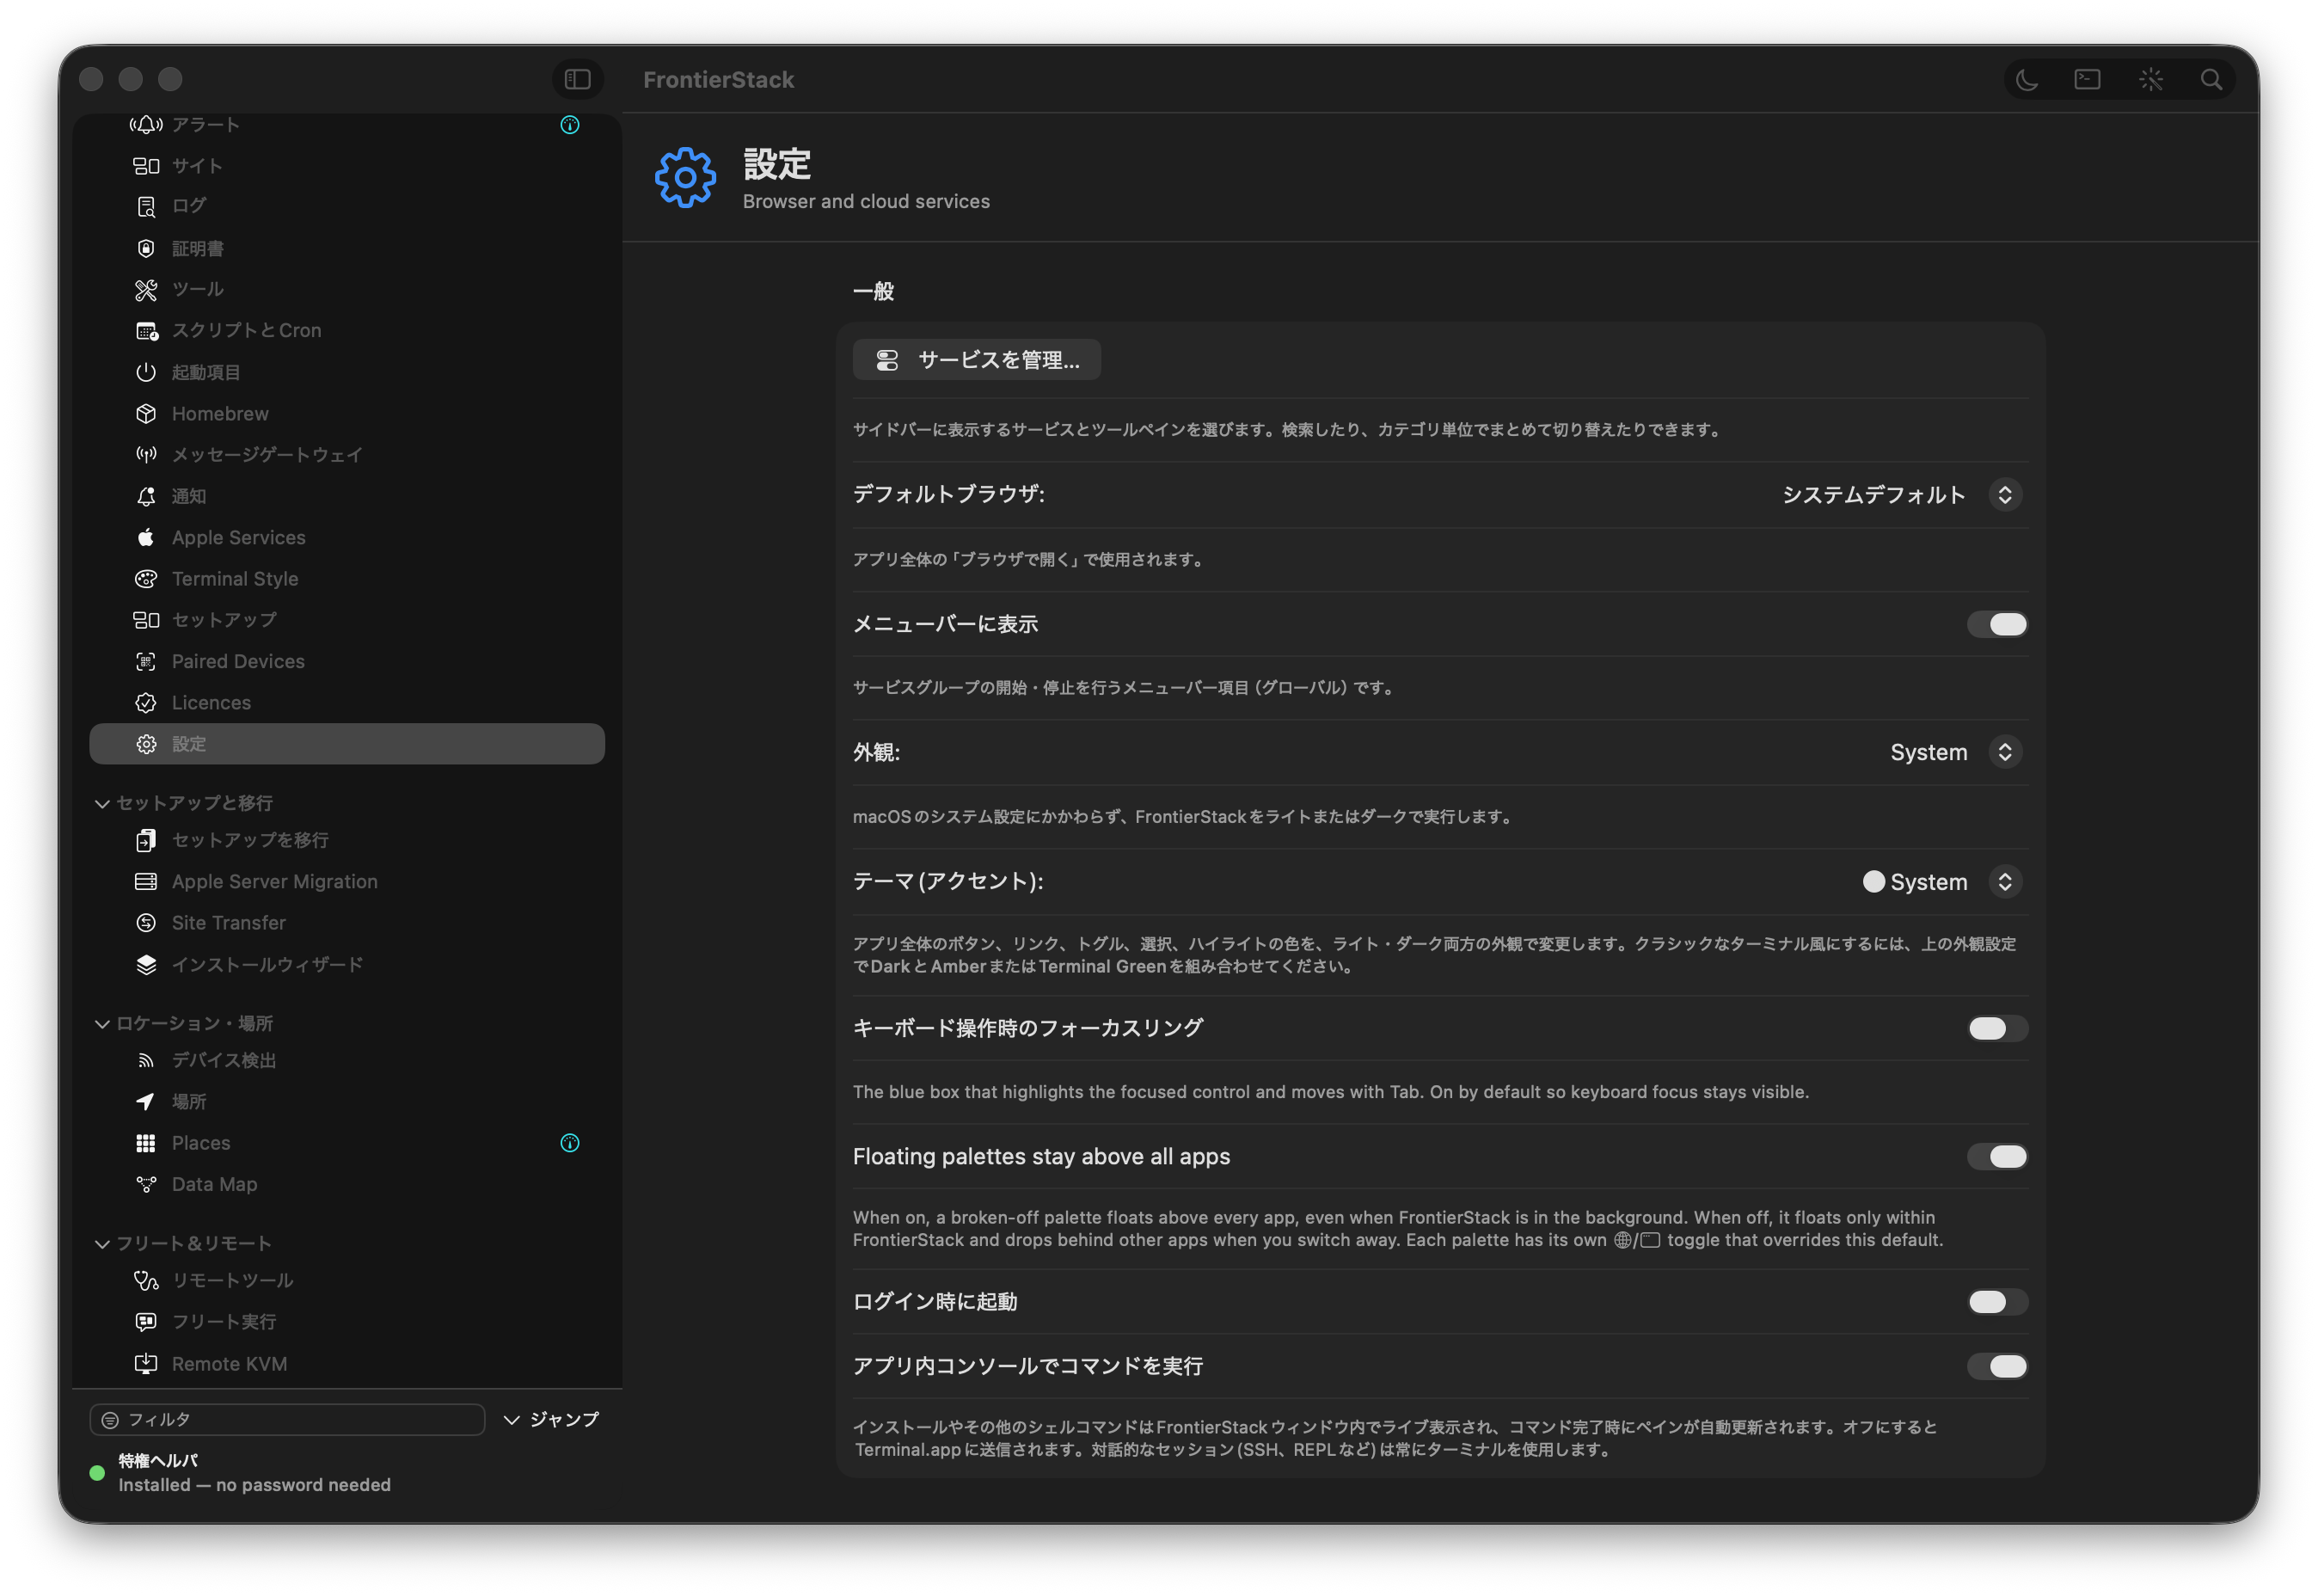Screen dimensions: 2318x1596
Task: Select Data Map in the sidebar
Action: coord(346,1185)
